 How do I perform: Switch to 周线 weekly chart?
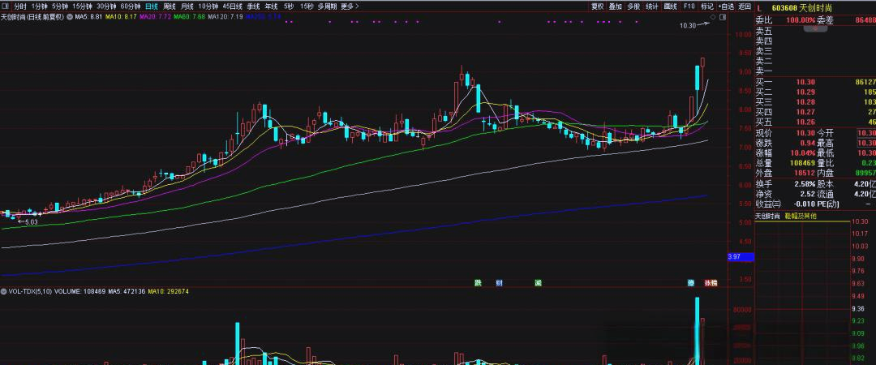[x=169, y=6]
